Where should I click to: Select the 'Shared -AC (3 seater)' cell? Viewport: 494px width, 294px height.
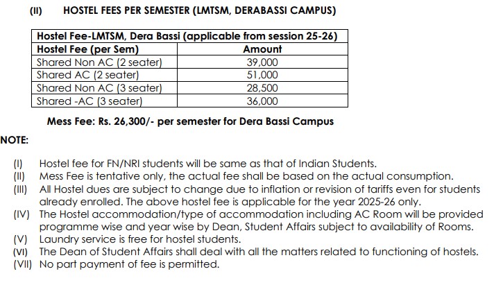click(x=90, y=101)
